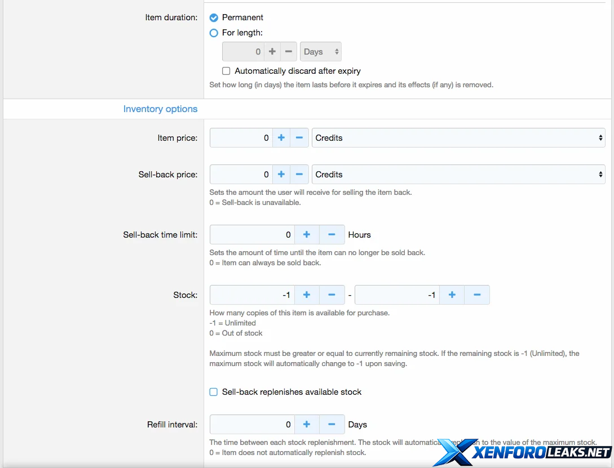Click minus icon for Sell-back price
Viewport: 614px width, 468px height.
[x=299, y=175]
